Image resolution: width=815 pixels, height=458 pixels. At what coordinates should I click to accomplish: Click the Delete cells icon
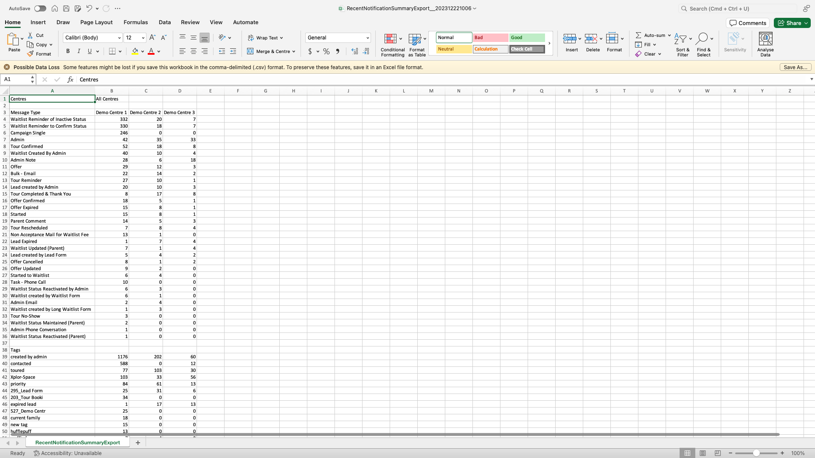click(x=591, y=39)
